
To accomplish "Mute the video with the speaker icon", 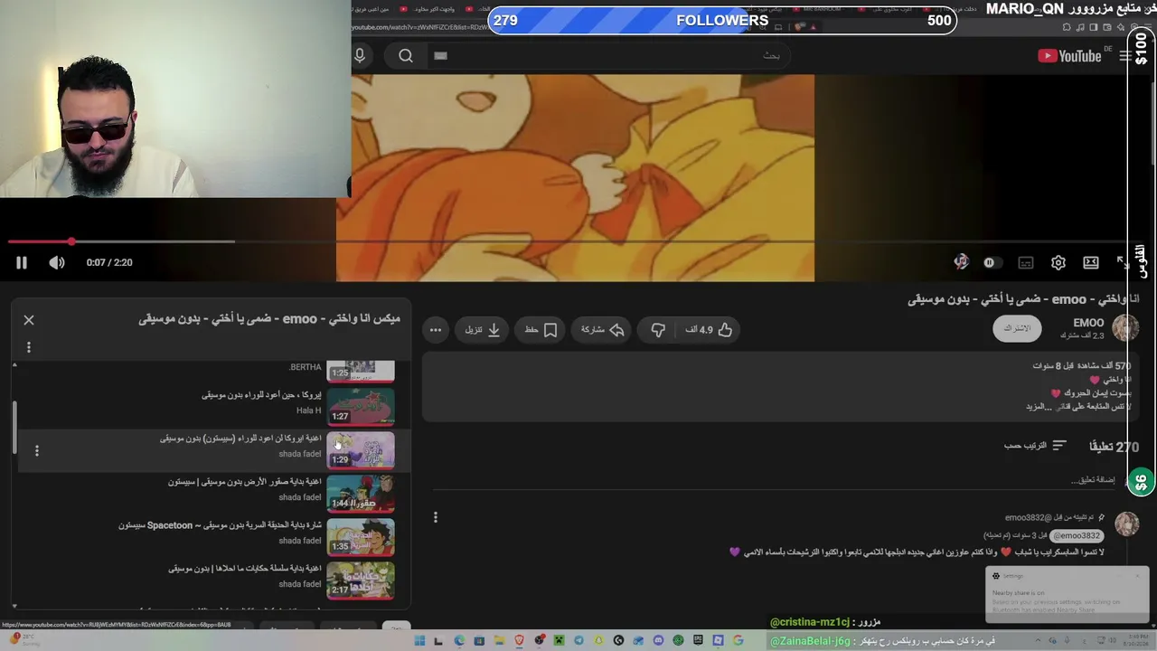I will (x=57, y=262).
